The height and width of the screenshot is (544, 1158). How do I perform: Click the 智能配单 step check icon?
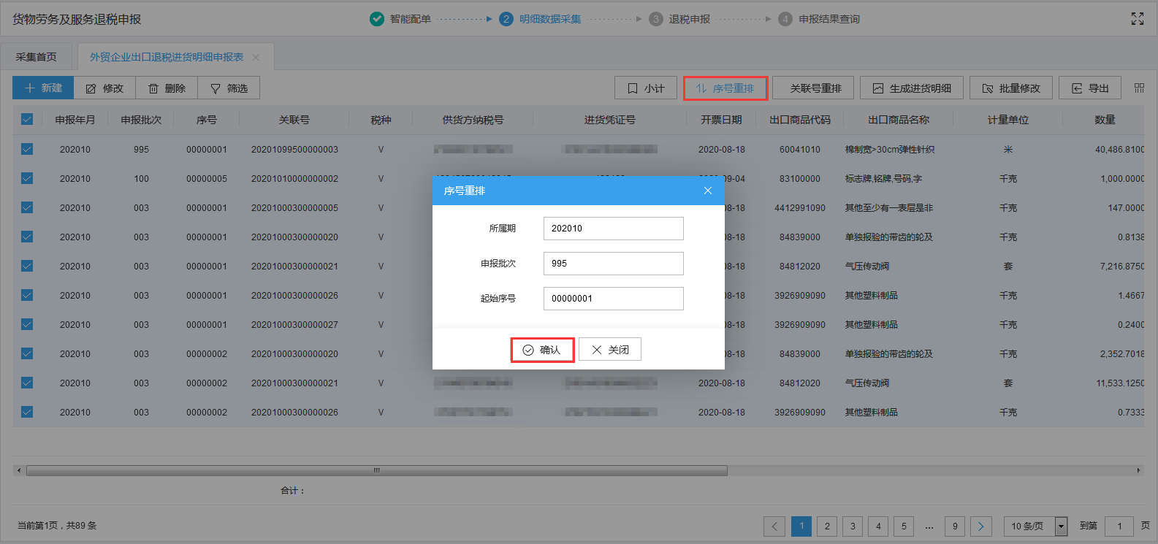click(x=377, y=19)
